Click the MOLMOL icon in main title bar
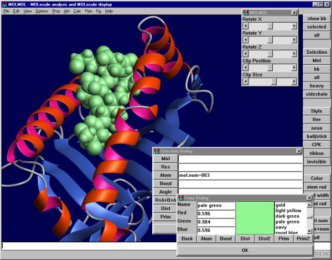 click(x=4, y=4)
